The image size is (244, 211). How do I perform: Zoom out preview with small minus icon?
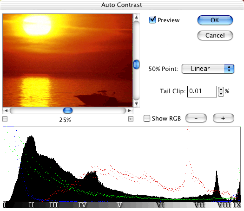(5, 119)
